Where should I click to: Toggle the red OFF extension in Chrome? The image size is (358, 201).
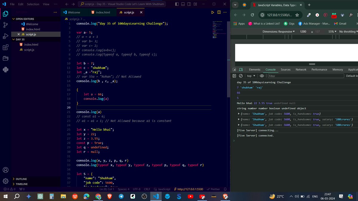coord(334,15)
